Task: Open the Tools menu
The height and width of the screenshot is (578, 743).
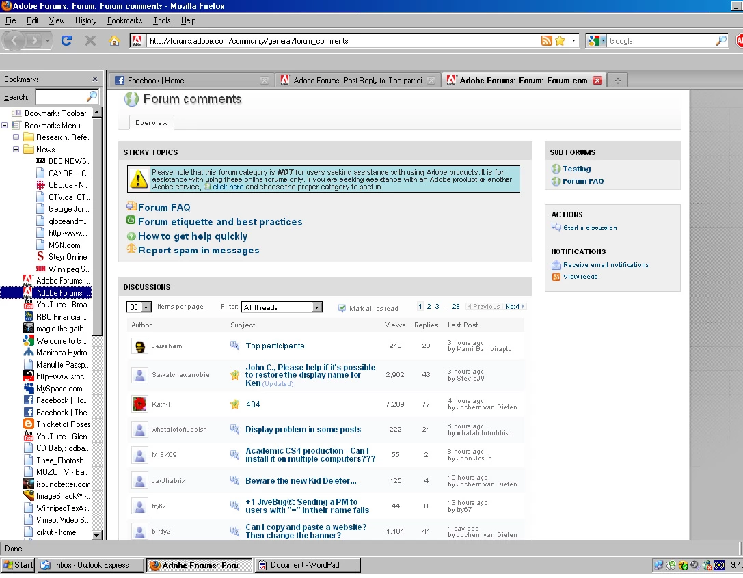Action: (x=161, y=20)
